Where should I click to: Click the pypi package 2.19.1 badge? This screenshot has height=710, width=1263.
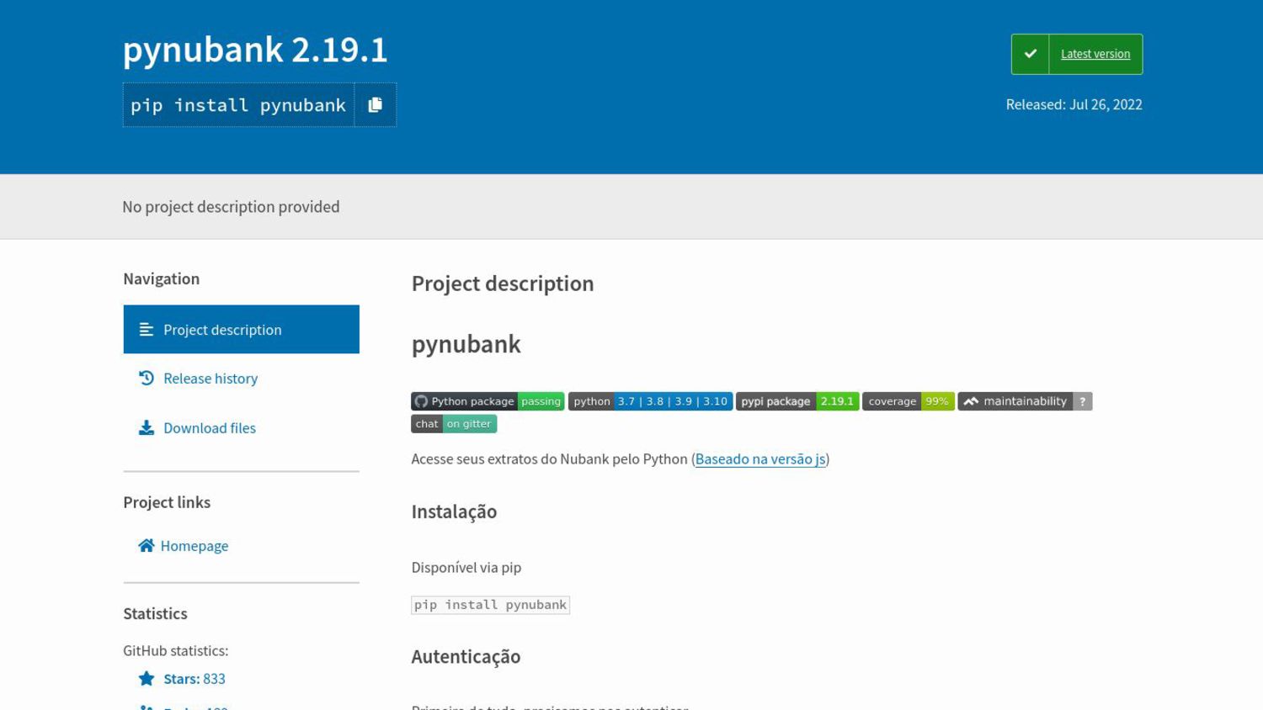(x=797, y=401)
